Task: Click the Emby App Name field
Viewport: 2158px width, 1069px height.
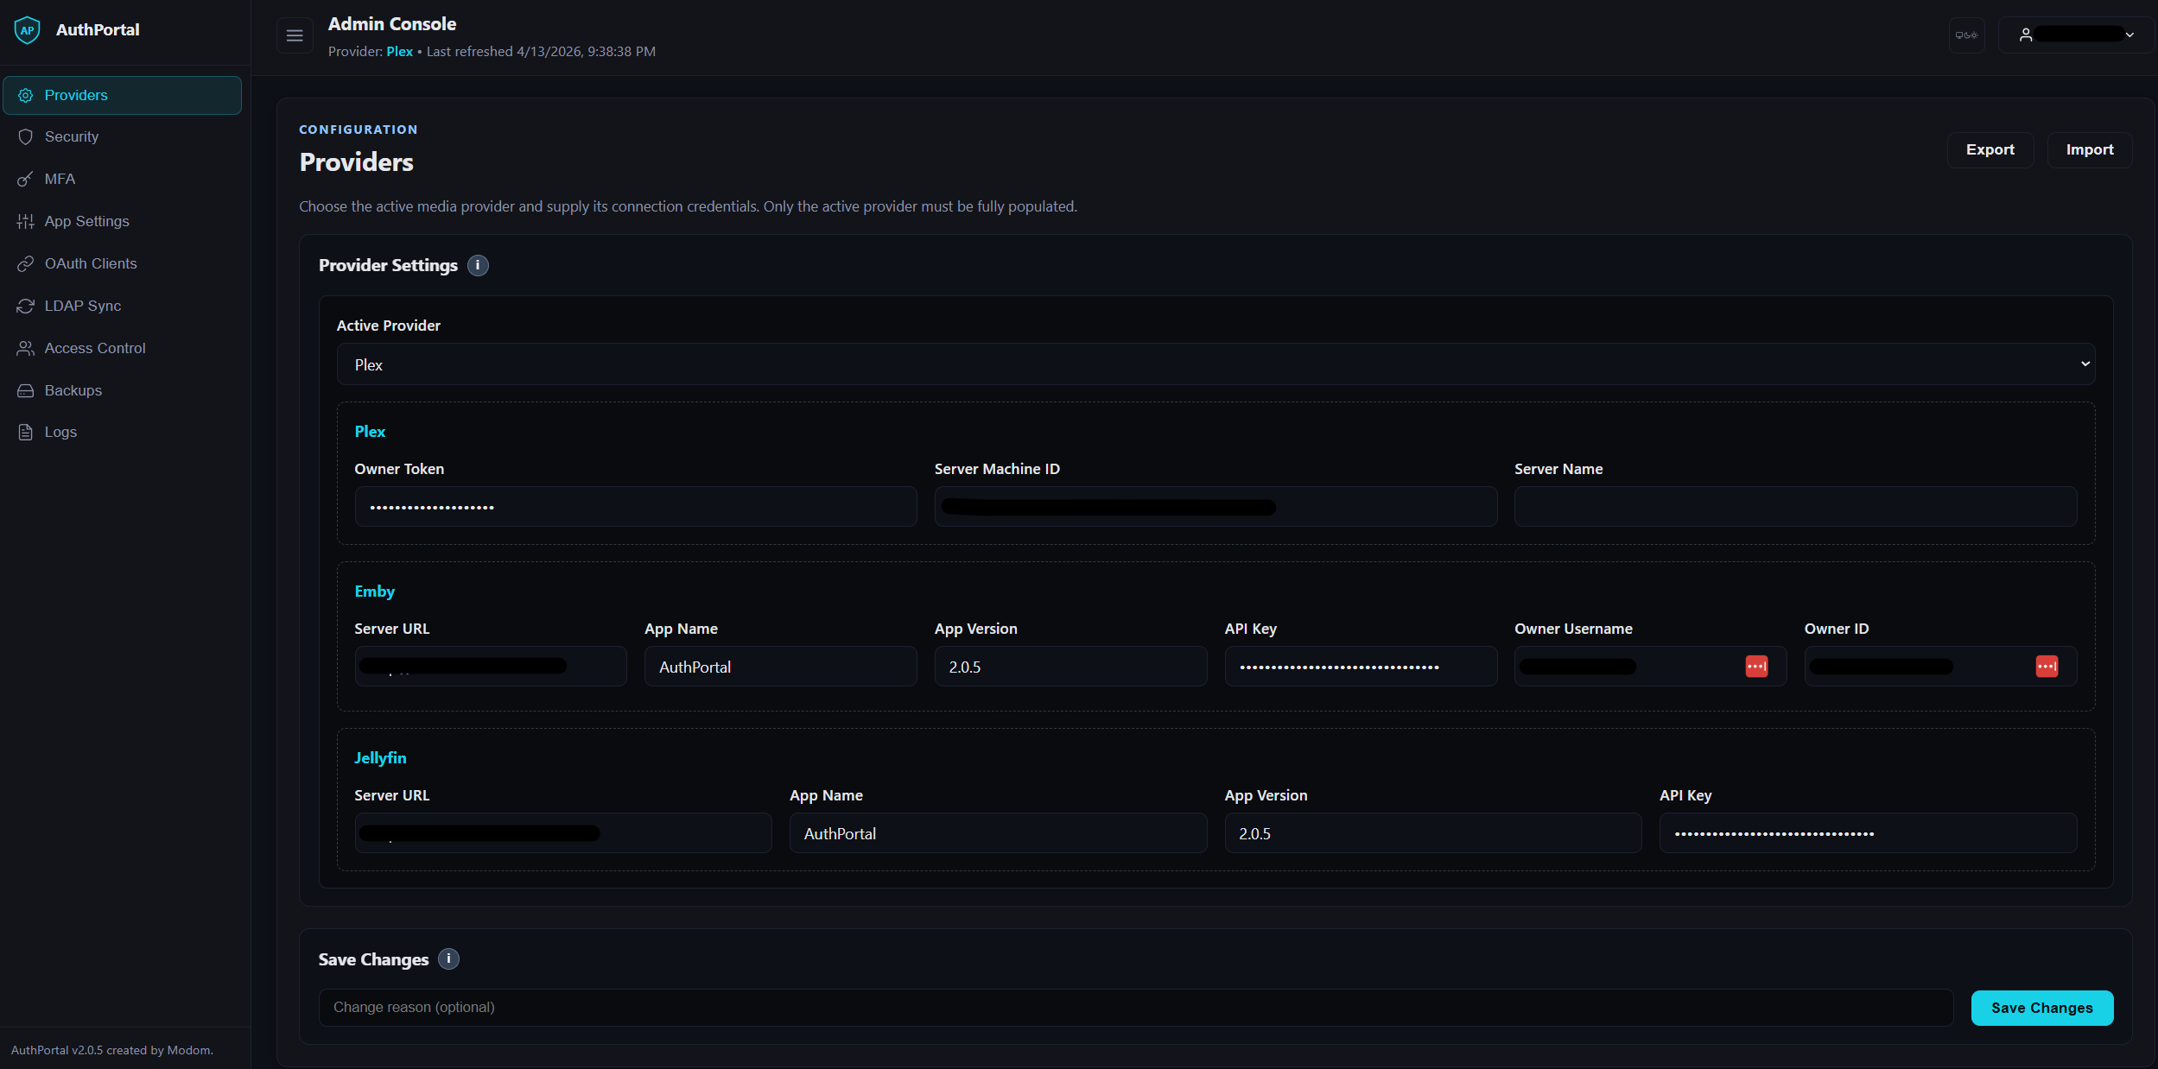Action: tap(780, 667)
